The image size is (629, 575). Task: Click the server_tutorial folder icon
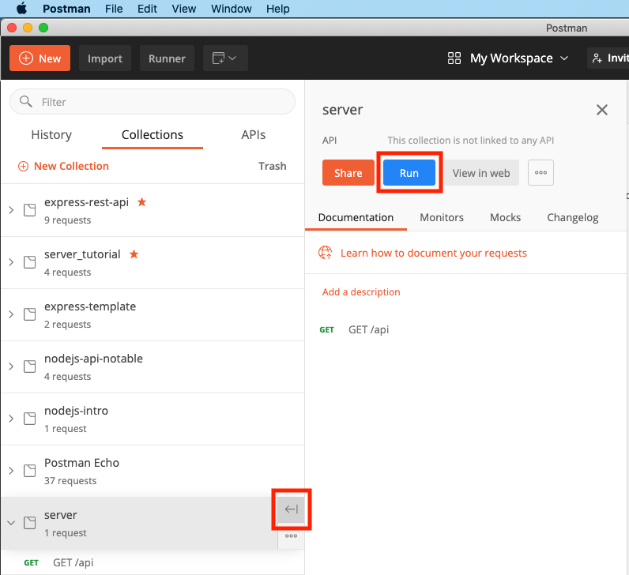click(x=30, y=262)
